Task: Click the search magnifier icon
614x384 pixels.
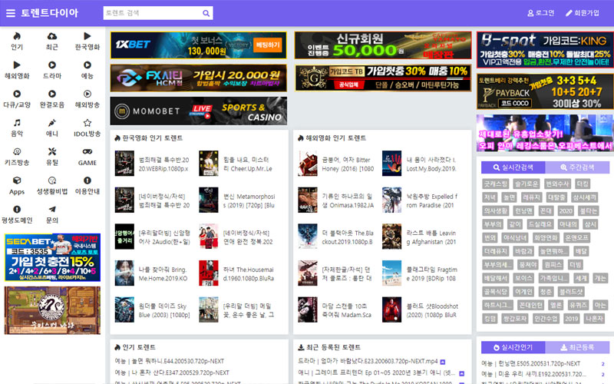Action: click(x=206, y=13)
